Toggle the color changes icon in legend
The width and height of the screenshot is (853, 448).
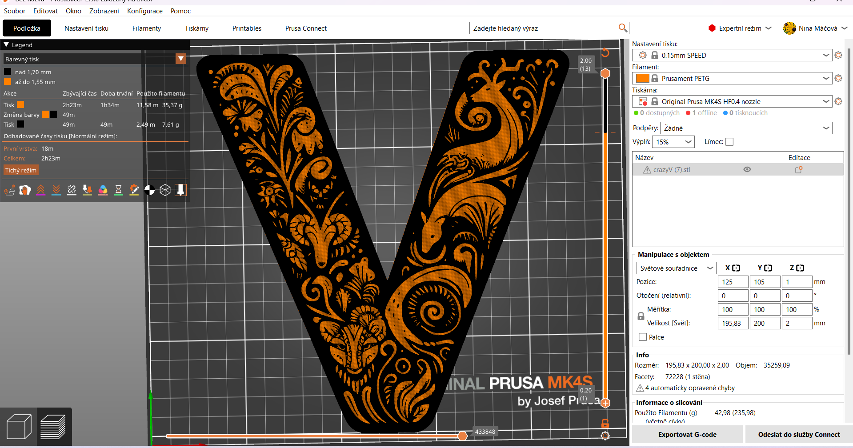coord(103,190)
